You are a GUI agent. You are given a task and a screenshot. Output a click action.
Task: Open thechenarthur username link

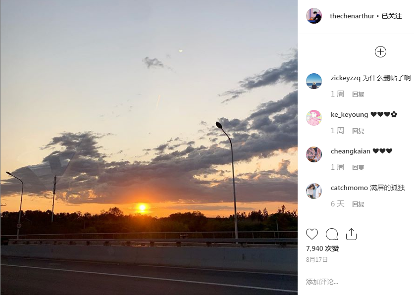[x=352, y=16]
